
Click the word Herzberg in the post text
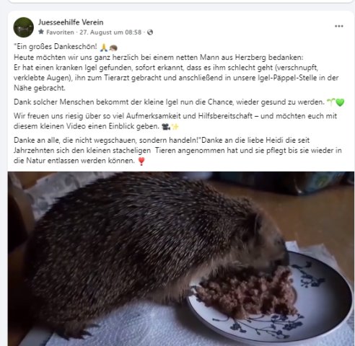[250, 58]
